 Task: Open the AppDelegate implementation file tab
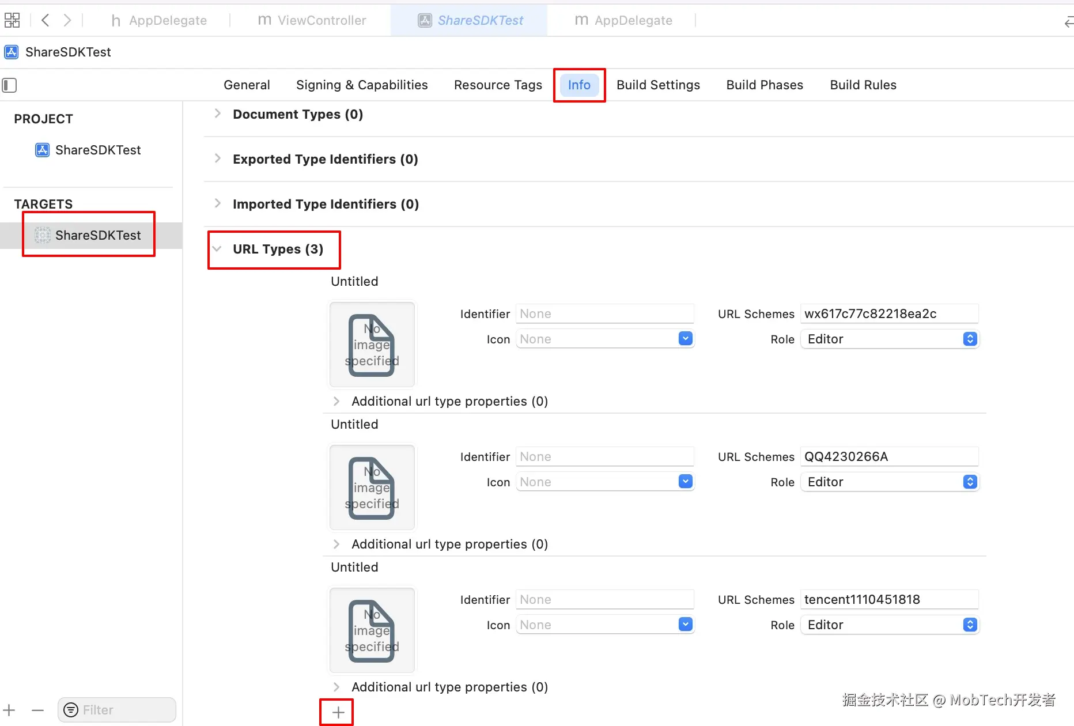[x=623, y=20]
